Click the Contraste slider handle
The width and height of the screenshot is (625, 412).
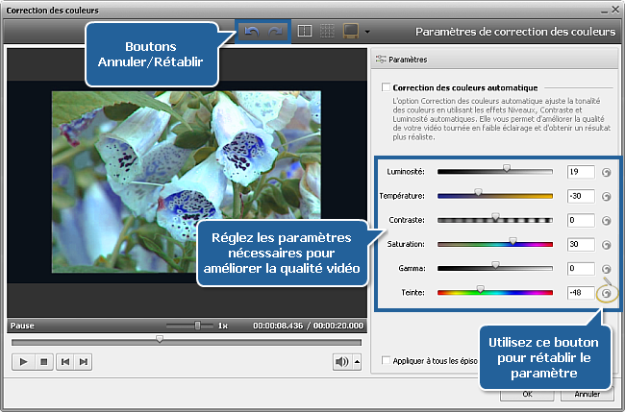coord(496,218)
